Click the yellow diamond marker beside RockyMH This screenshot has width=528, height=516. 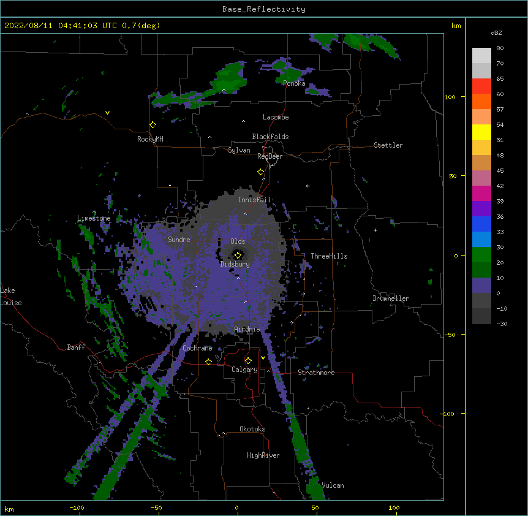pyautogui.click(x=153, y=125)
